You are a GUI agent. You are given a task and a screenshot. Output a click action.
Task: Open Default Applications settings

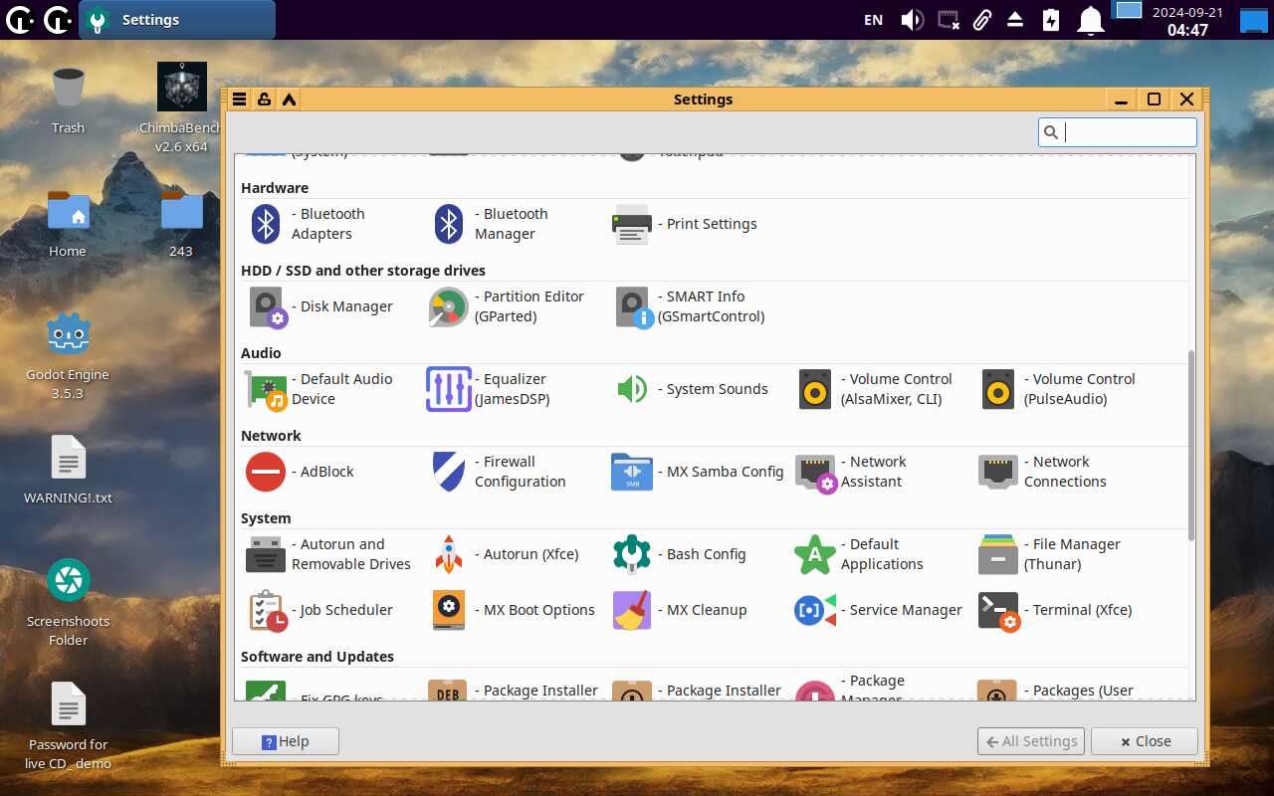815,554
